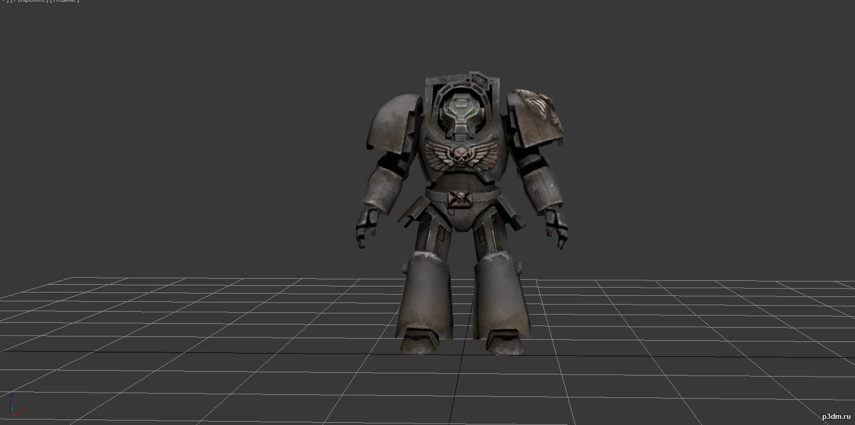855x425 pixels.
Task: Click the green glowing eye lens
Action: 452,113
